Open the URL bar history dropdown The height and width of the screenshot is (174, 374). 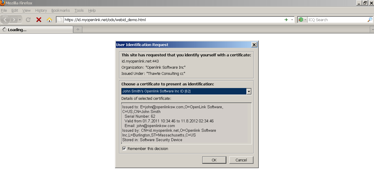click(292, 20)
